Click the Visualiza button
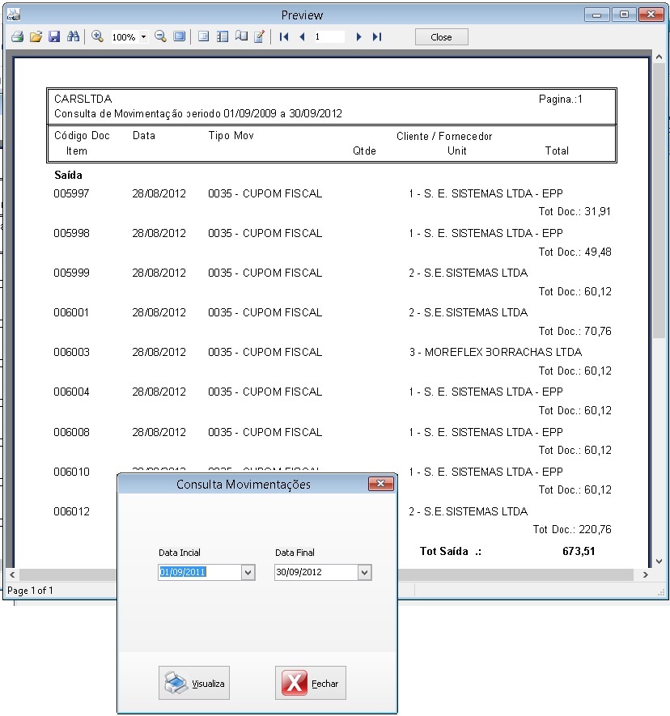Viewport: 670px width, 716px height. click(x=194, y=683)
